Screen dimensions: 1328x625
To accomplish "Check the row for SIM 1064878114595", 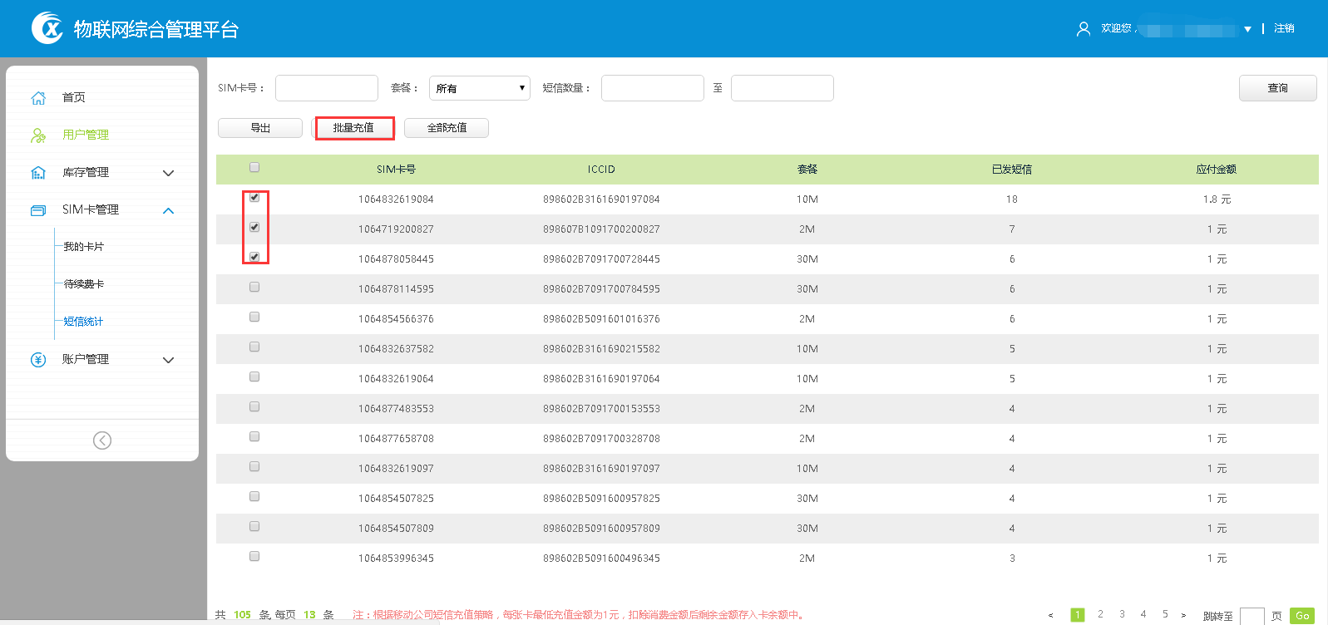I will click(254, 288).
